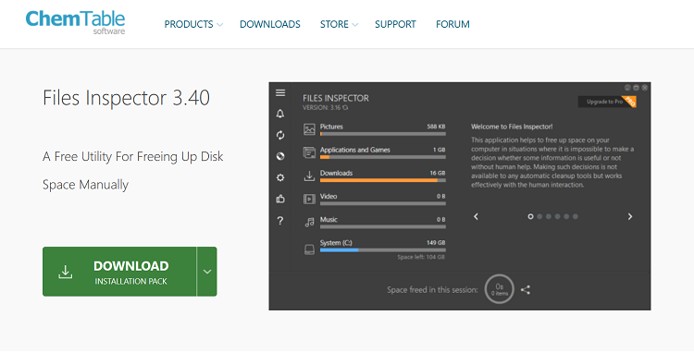Click the share icon near space freed
694x352 pixels.
526,290
